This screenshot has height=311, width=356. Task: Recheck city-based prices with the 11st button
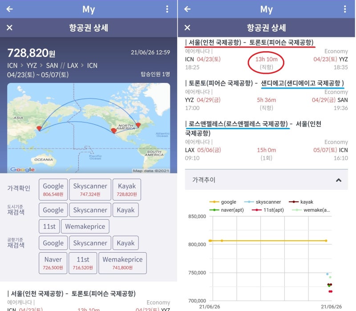[x=49, y=226]
